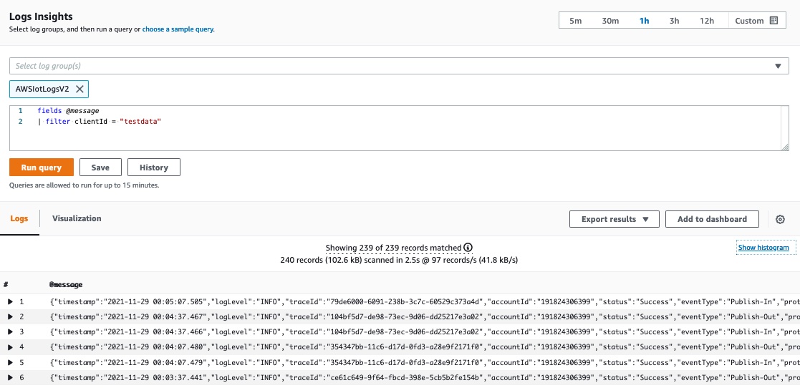Click log message with timestamp 00:05:07.505

(425, 302)
